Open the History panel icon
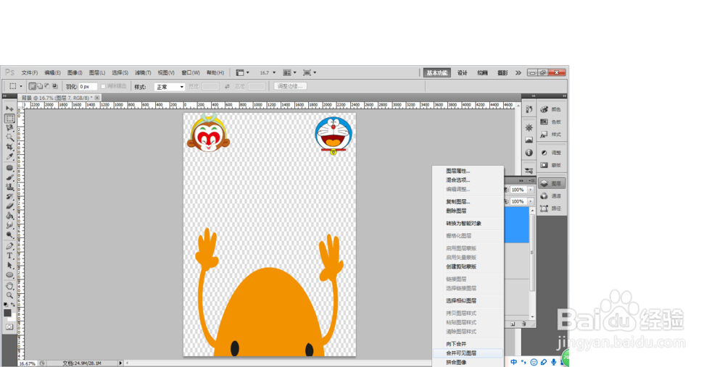The width and height of the screenshot is (725, 367). [529, 109]
